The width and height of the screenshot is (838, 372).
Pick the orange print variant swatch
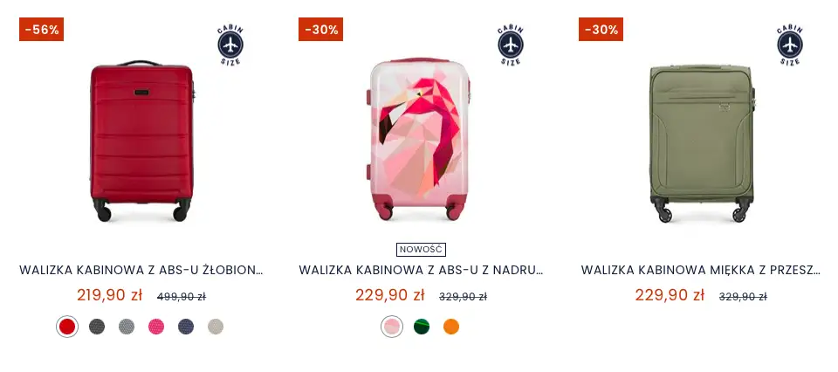[451, 327]
